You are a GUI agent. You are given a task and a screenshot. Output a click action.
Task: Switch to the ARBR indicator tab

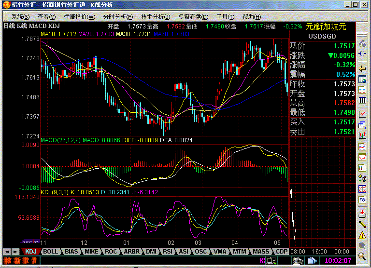pos(132,252)
